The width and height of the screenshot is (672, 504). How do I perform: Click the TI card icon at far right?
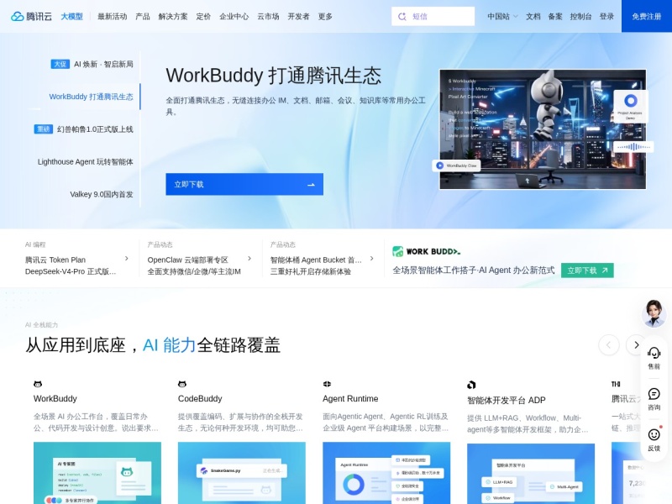(x=616, y=384)
